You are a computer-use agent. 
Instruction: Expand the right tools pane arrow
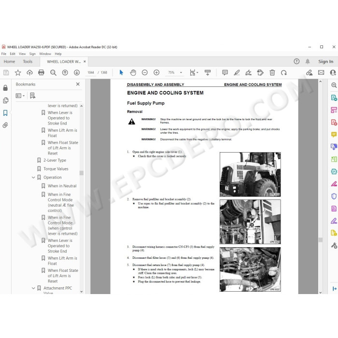(x=334, y=289)
